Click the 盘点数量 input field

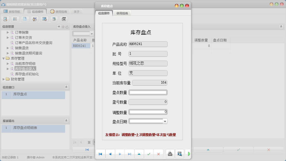coord(148,92)
